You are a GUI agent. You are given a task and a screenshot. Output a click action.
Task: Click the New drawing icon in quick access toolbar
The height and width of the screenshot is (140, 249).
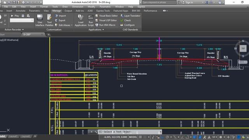[5, 2]
